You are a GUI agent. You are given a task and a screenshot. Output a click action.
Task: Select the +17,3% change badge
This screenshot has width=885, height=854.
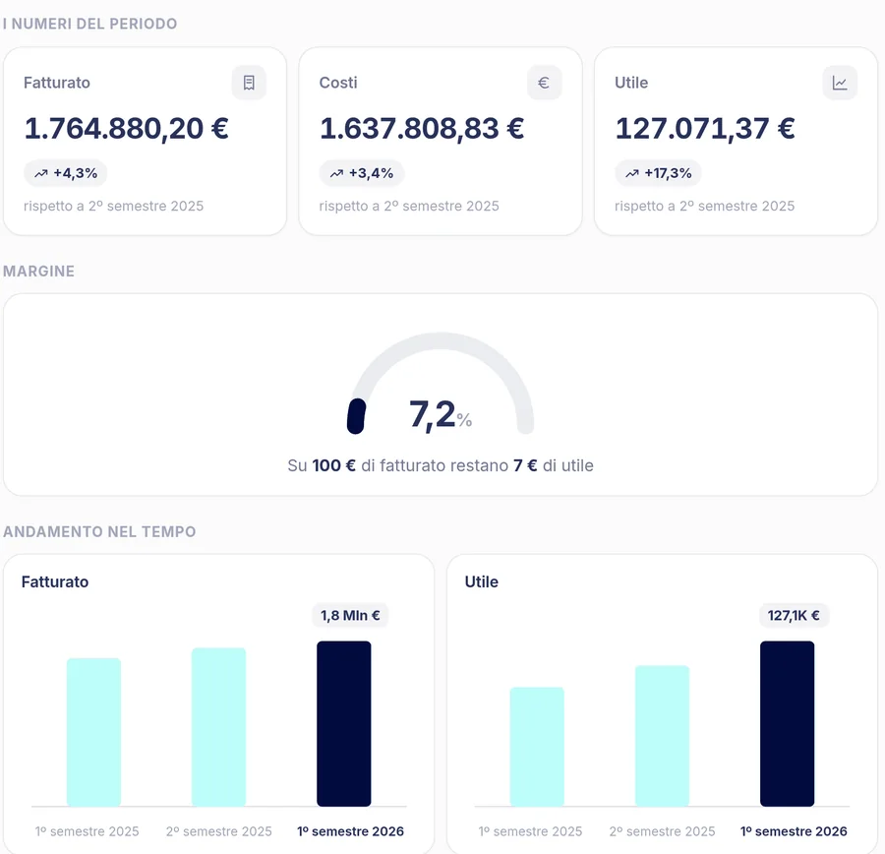click(658, 173)
